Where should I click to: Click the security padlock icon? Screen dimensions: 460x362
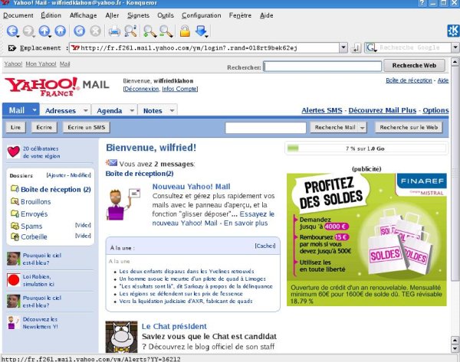click(185, 31)
